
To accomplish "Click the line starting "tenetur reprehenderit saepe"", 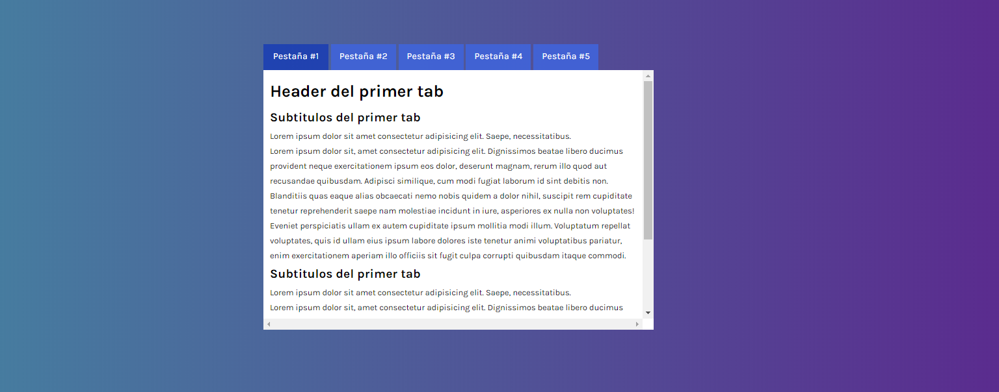I will [452, 211].
